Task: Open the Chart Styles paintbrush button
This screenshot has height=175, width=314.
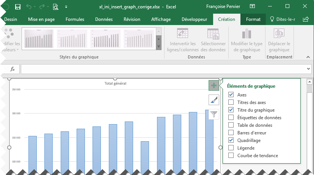Action: (x=214, y=100)
